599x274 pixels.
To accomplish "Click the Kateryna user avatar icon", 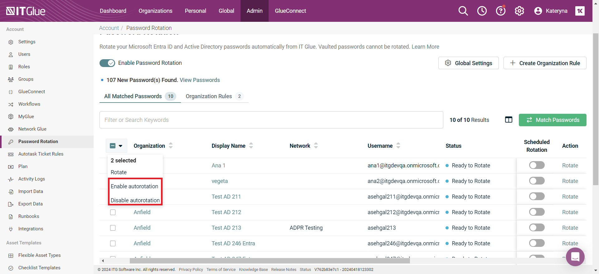I will pos(538,11).
